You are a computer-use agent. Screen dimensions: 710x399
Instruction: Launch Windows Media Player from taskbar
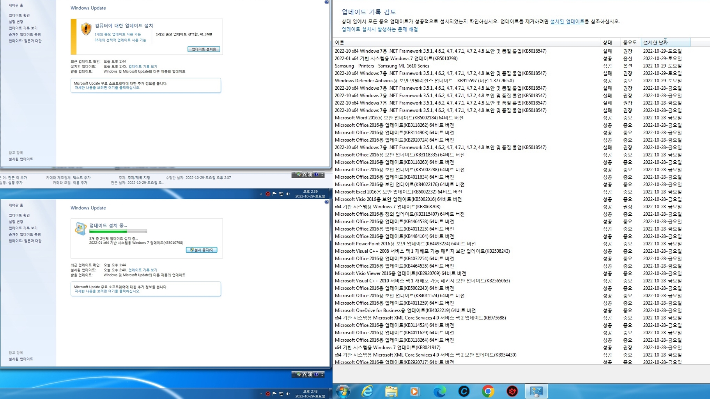(x=415, y=391)
